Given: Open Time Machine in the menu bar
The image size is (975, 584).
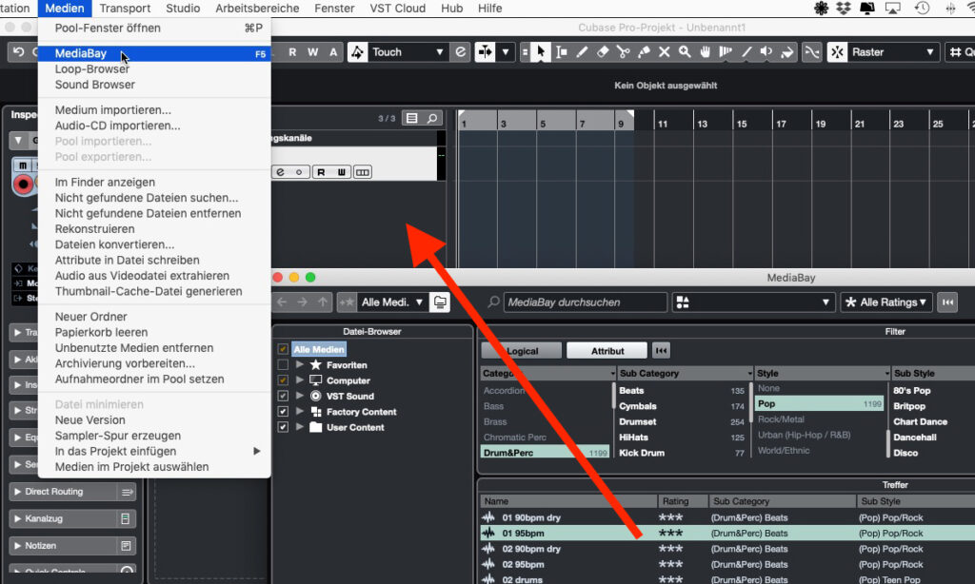Looking at the screenshot, I should 922,8.
